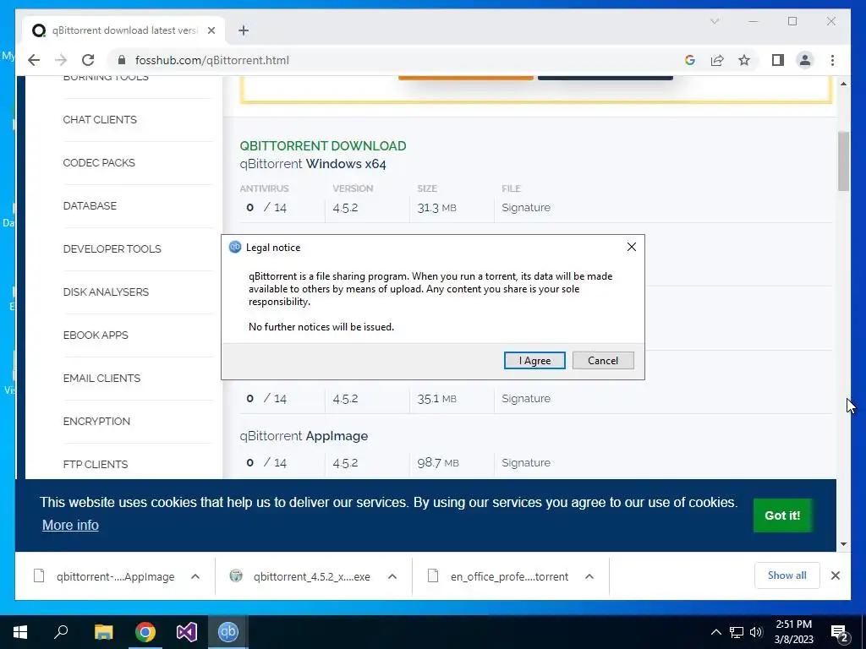Open a new Chrome tab
The image size is (866, 649).
click(244, 30)
